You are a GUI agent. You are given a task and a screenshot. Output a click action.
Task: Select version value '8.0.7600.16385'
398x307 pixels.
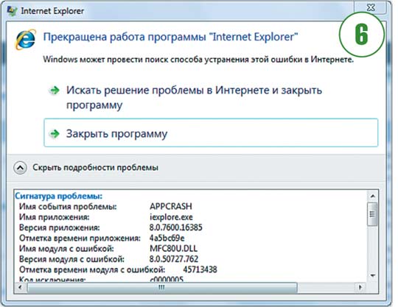pyautogui.click(x=175, y=227)
